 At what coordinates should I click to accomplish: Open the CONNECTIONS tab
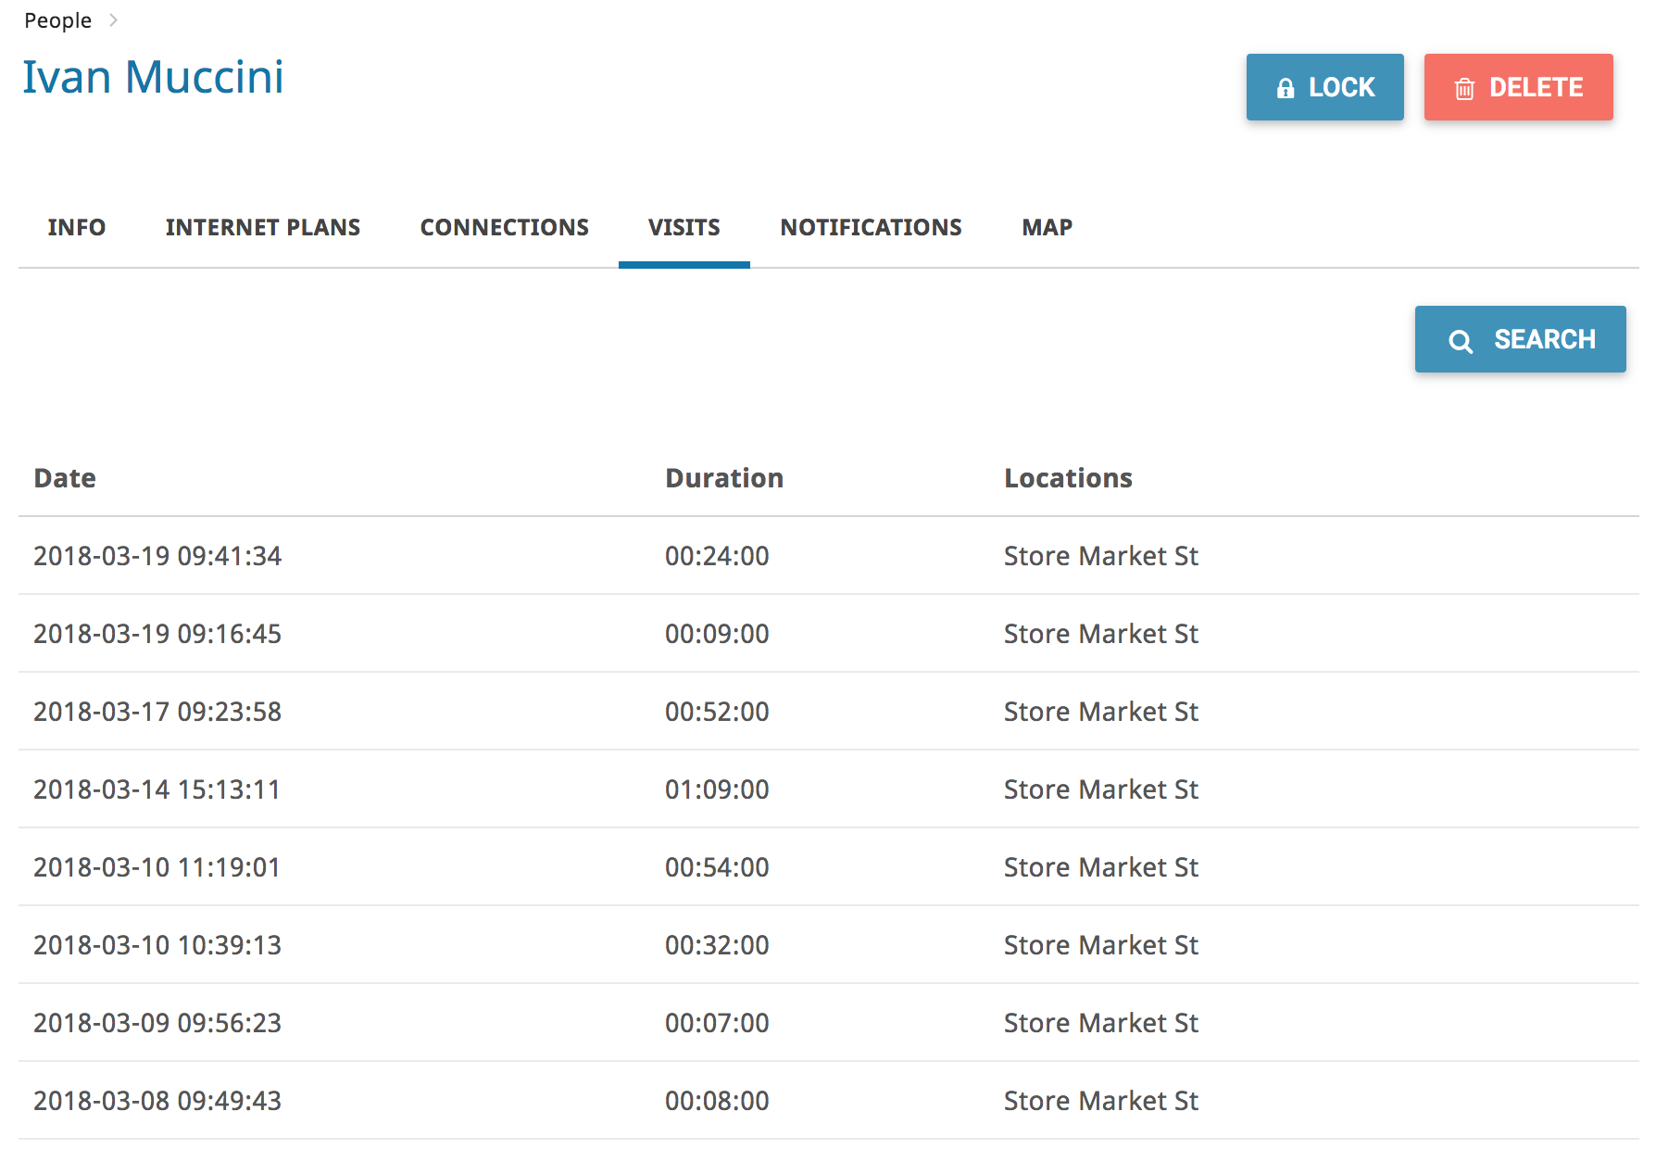coord(505,227)
